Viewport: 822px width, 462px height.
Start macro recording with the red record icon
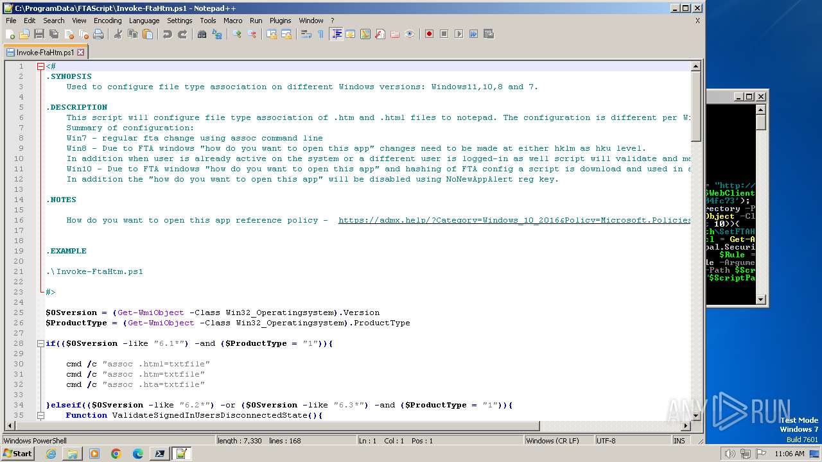click(x=430, y=34)
